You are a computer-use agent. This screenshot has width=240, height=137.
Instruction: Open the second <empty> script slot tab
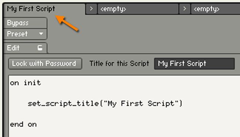[x=216, y=9]
